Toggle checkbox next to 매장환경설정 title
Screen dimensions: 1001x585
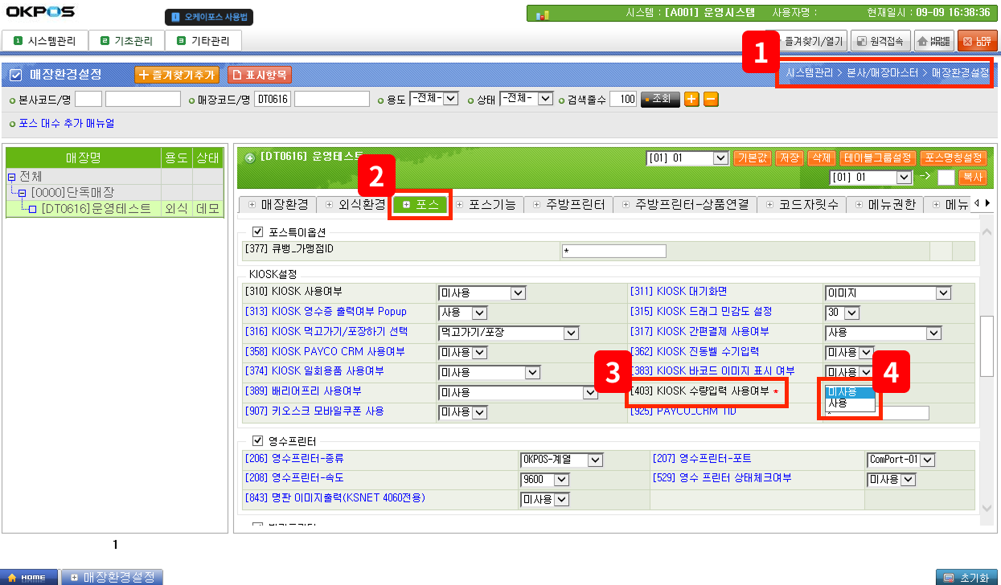pyautogui.click(x=15, y=75)
